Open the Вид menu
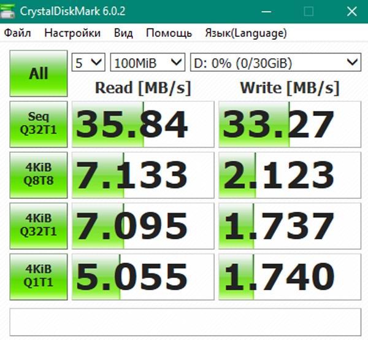This screenshot has height=340, width=368. pyautogui.click(x=123, y=33)
